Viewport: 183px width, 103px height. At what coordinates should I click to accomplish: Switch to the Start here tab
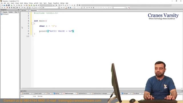click(x=24, y=11)
